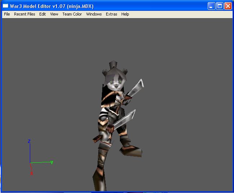Open the Extras menu
234x193 pixels.
pos(112,14)
